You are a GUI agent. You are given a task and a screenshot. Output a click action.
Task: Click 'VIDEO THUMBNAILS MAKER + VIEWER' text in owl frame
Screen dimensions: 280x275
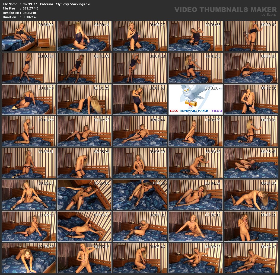(196, 111)
